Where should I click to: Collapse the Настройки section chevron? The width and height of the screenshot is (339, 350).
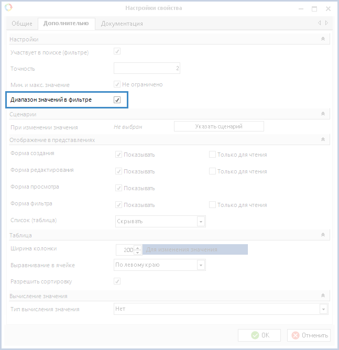coord(323,39)
